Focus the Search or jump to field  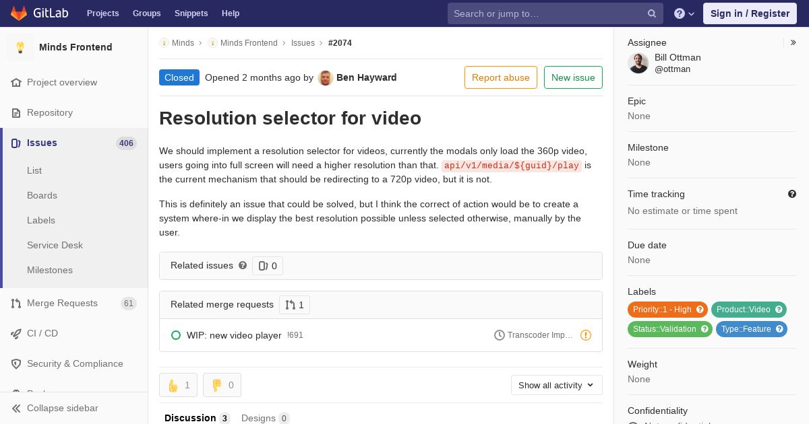[x=556, y=13]
